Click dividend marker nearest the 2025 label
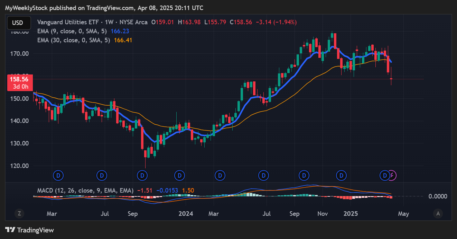The width and height of the screenshot is (457, 239). click(x=341, y=176)
